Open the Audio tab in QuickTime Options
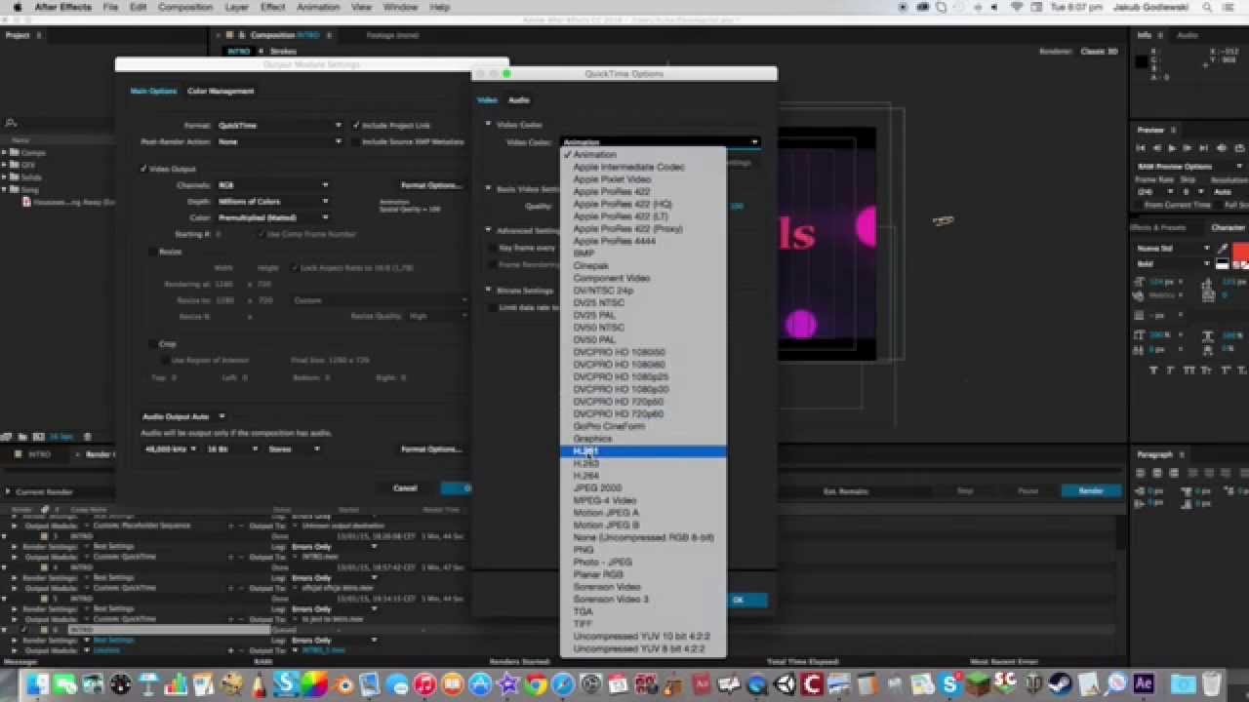1249x702 pixels. click(519, 100)
